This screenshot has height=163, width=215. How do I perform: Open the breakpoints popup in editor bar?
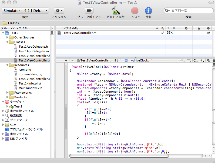189,60
